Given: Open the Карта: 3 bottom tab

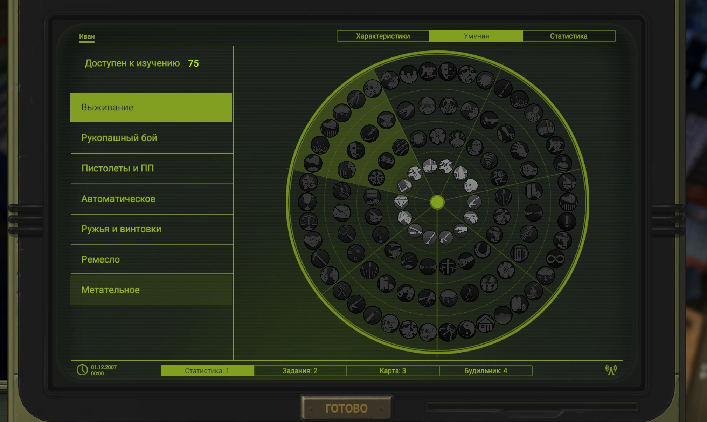Looking at the screenshot, I should click(x=393, y=371).
